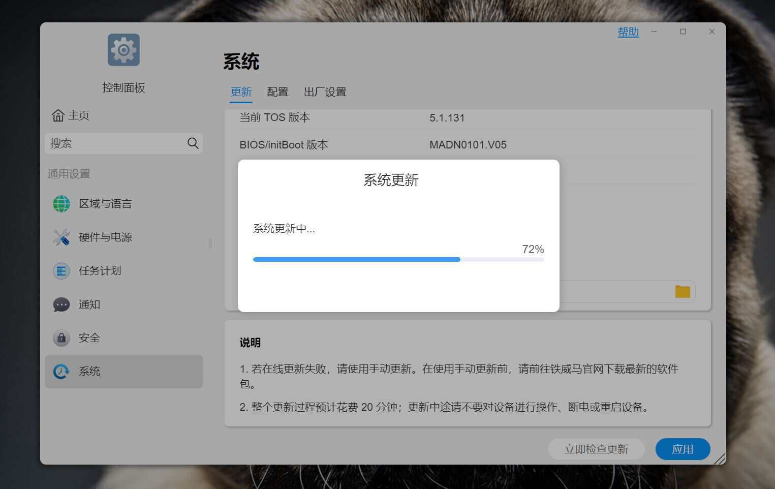Switch to the 出厂设置 tab

coord(325,92)
